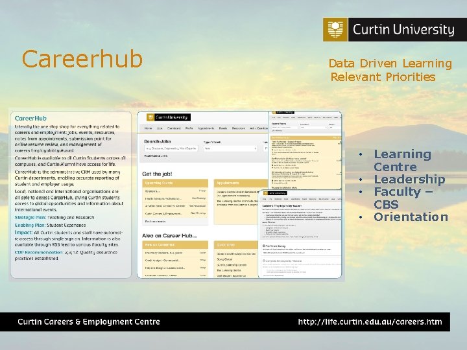Open the Appointments menu item
This screenshot has width=467, height=350.
tap(206, 128)
